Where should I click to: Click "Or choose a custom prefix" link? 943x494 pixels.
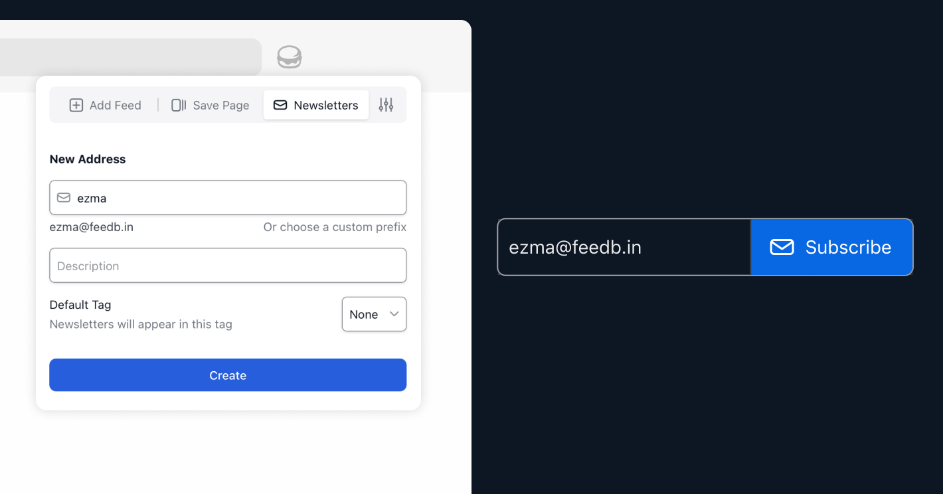[x=335, y=227]
